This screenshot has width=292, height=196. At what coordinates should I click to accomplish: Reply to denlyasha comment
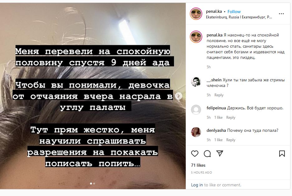click(231, 140)
